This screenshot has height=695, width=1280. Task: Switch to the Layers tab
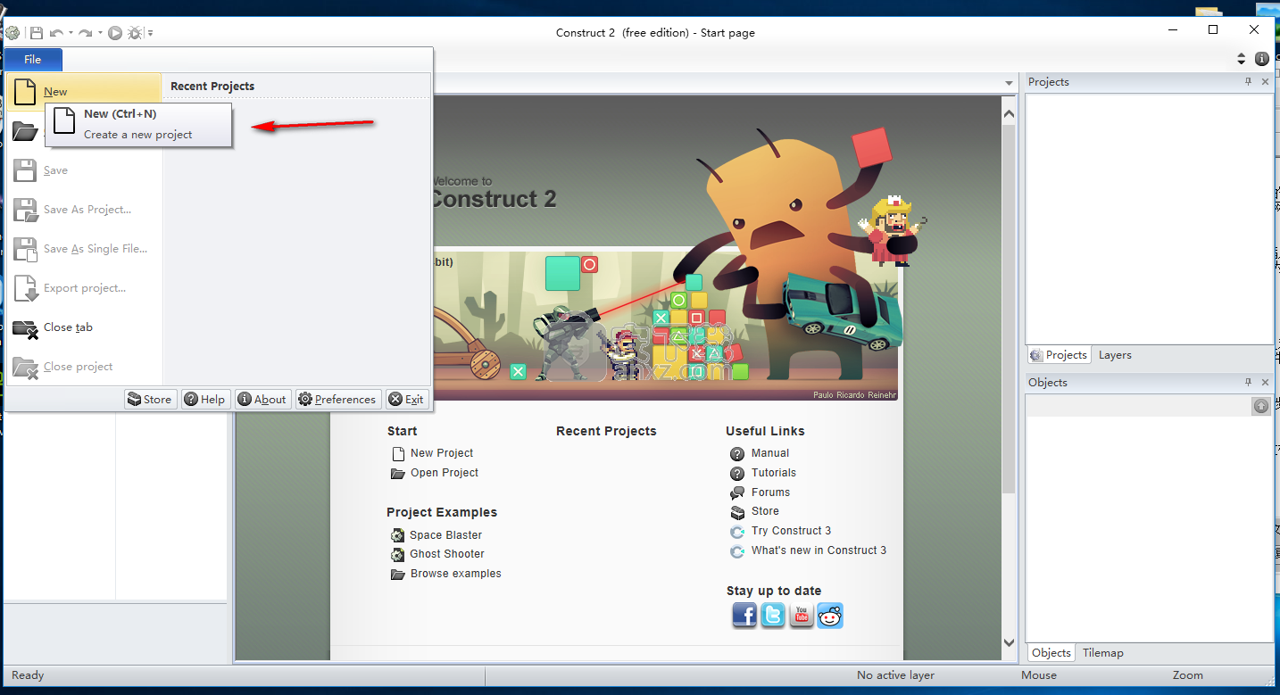1115,355
